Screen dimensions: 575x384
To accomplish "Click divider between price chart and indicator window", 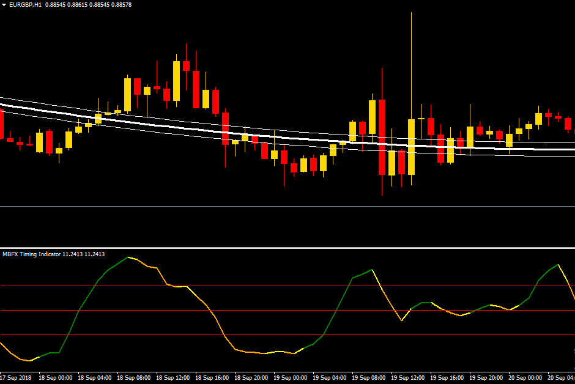I will tap(287, 248).
